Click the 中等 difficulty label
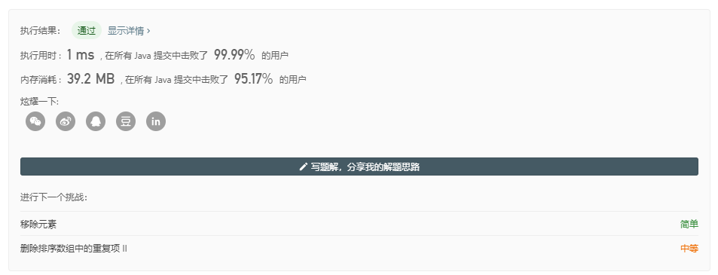Screen dimensions: 718x275 coord(689,249)
